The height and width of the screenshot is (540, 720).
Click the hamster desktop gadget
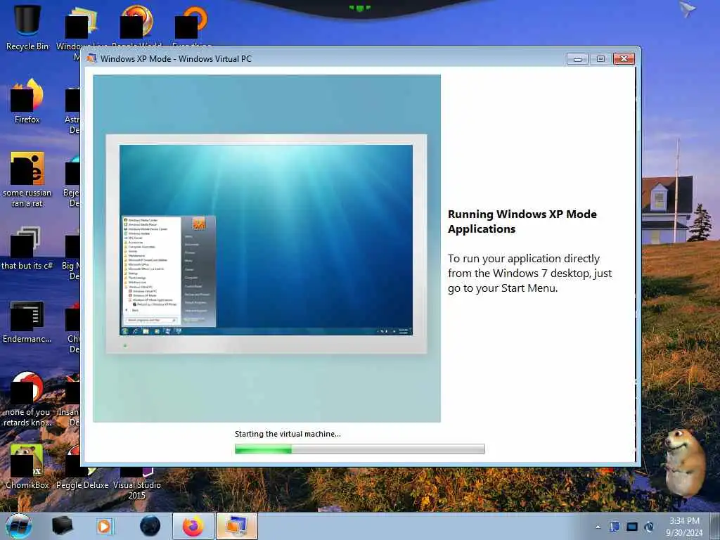683,463
